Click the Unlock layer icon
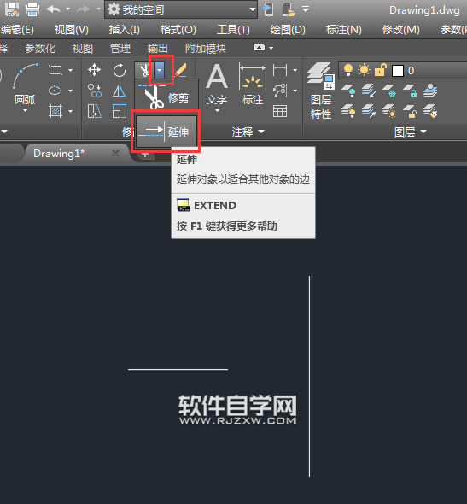This screenshot has height=504, width=467. pyautogui.click(x=410, y=111)
